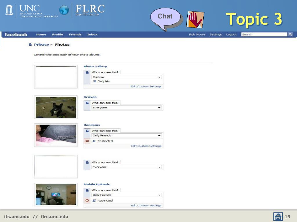Click the Rob Moore profile link
Viewport: 297px width, 222px height.
coord(197,34)
